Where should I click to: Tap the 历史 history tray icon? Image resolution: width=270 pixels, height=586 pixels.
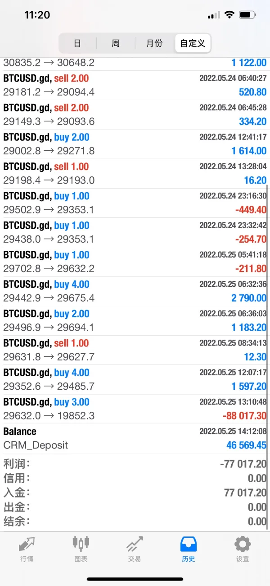tap(189, 545)
